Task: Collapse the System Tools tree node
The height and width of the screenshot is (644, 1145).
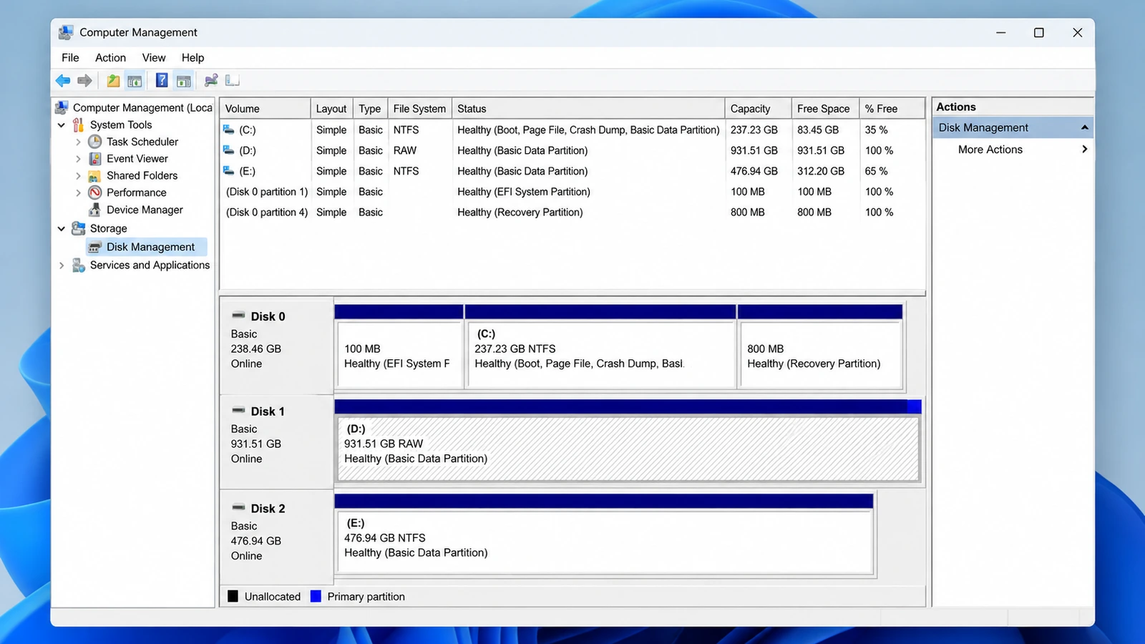Action: point(62,125)
